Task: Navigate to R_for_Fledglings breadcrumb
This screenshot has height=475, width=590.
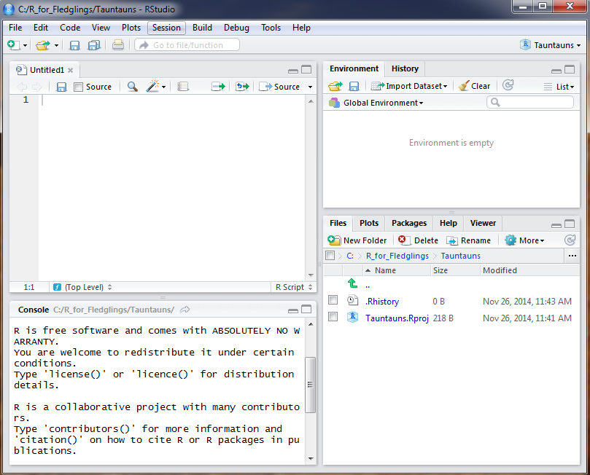Action: 397,256
